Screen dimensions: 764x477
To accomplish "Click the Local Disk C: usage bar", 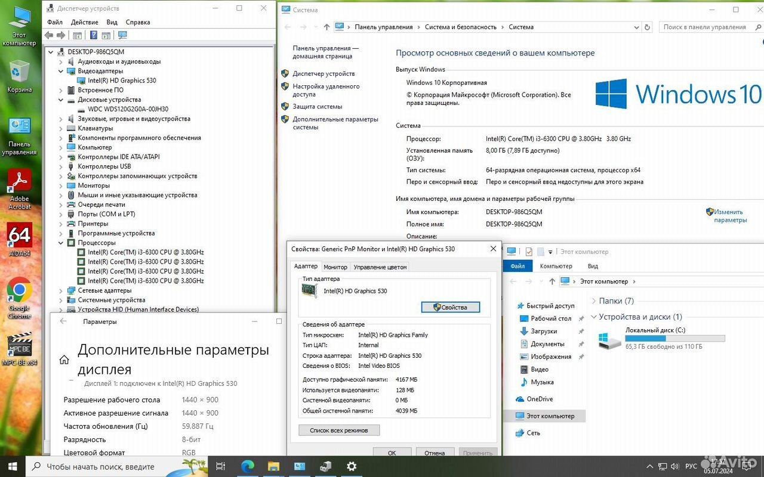I will pos(675,338).
